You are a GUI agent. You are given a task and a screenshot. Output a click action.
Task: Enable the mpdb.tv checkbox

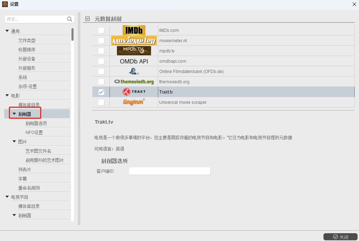click(x=101, y=51)
